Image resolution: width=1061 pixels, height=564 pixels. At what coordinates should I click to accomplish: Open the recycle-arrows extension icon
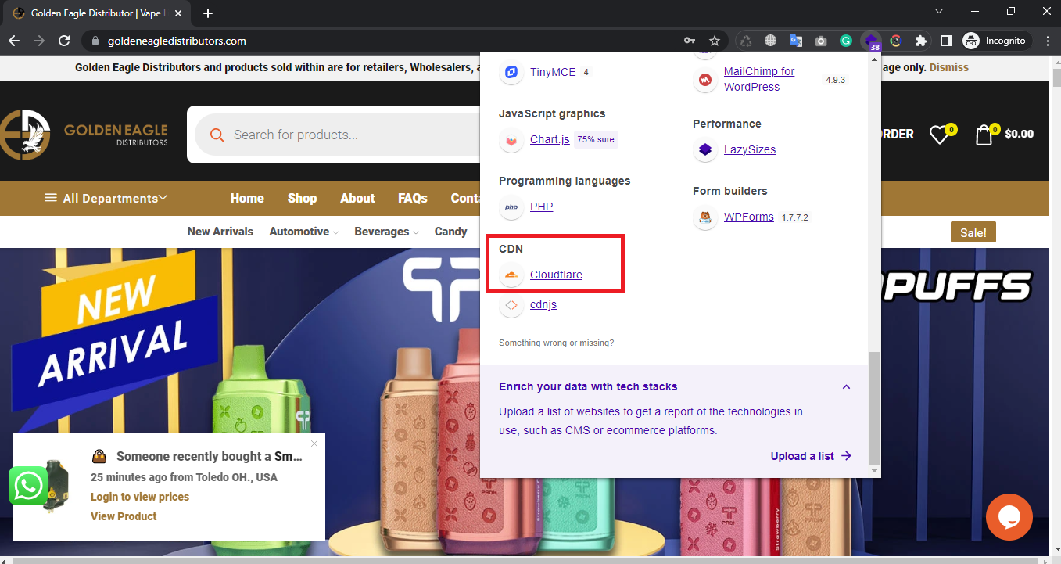[746, 41]
